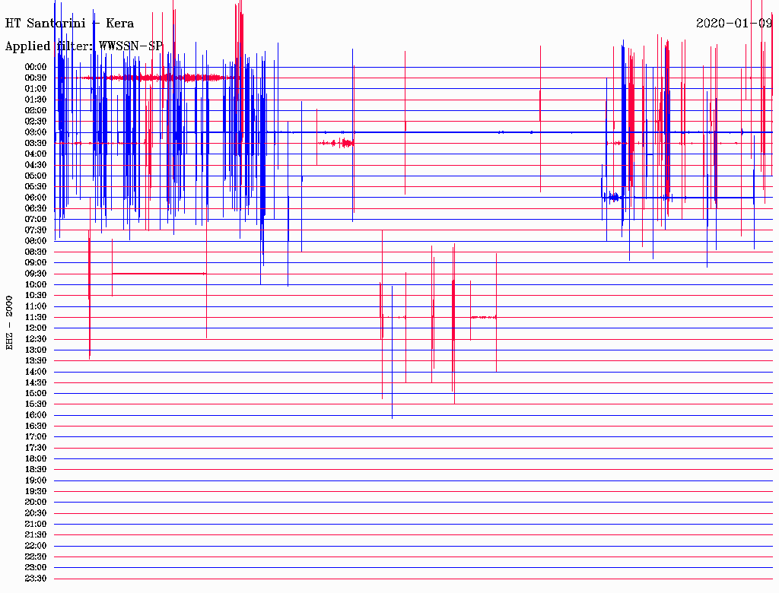
Task: Click the 01:00 time label
Action: 36,89
